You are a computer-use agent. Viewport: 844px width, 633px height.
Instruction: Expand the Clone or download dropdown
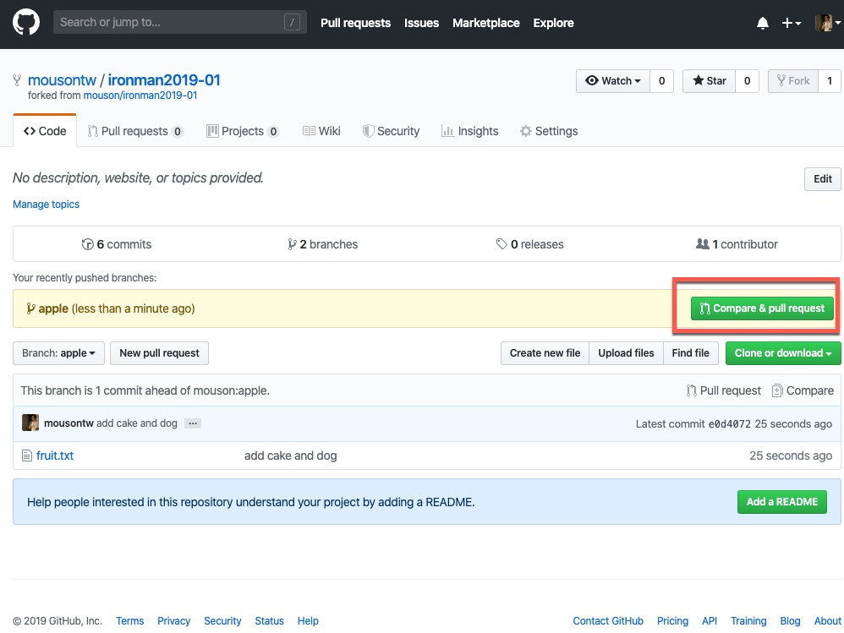click(x=783, y=353)
